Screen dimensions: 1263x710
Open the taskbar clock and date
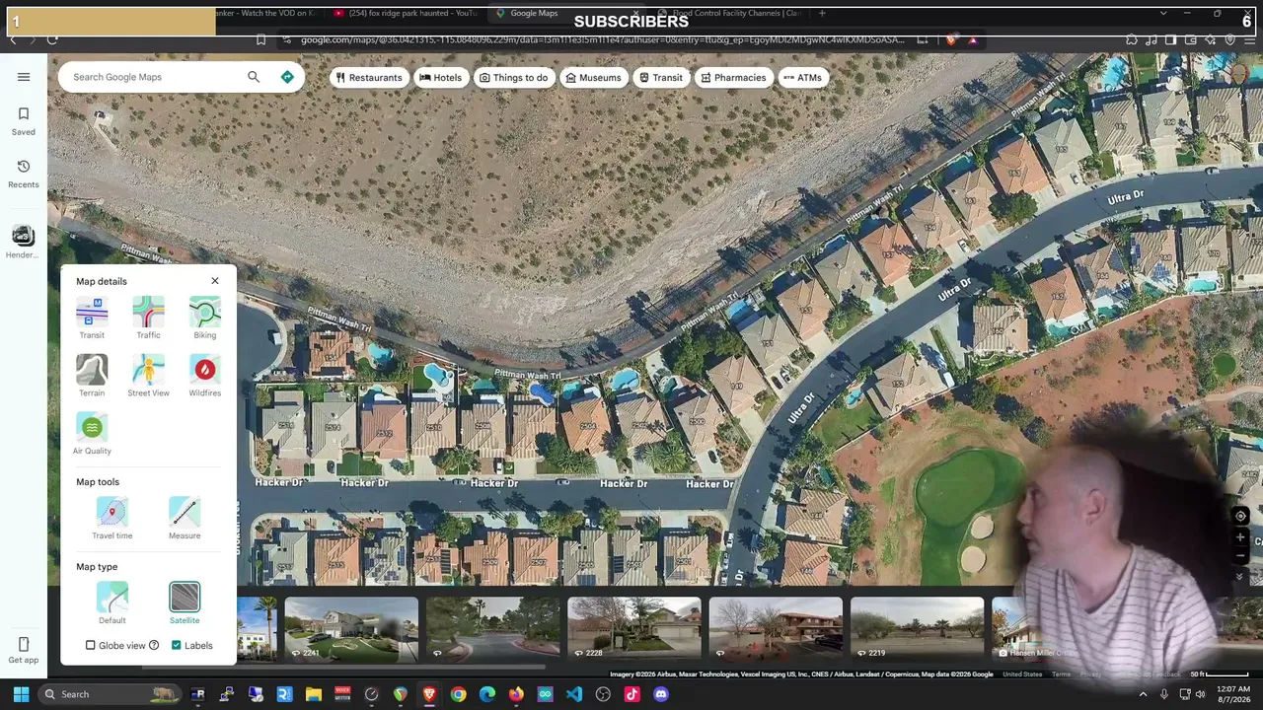click(1232, 694)
